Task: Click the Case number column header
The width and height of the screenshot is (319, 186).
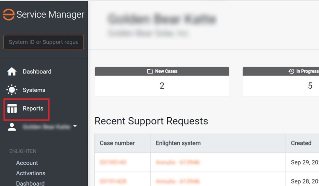Action: pos(117,143)
